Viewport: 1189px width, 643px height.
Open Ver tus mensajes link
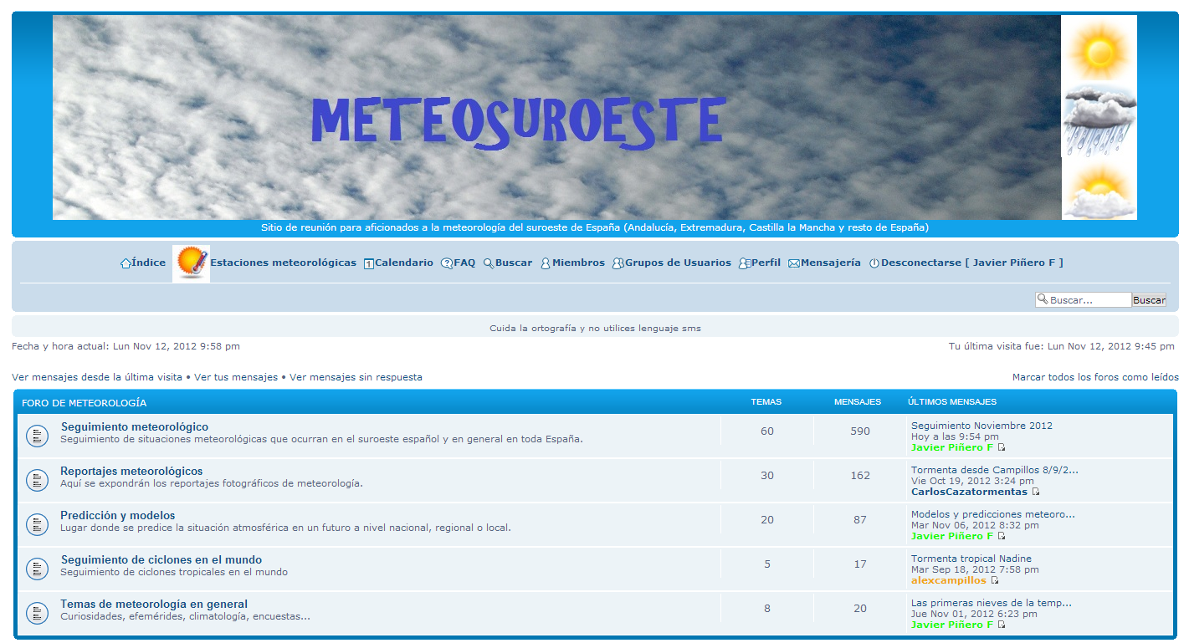pos(236,377)
